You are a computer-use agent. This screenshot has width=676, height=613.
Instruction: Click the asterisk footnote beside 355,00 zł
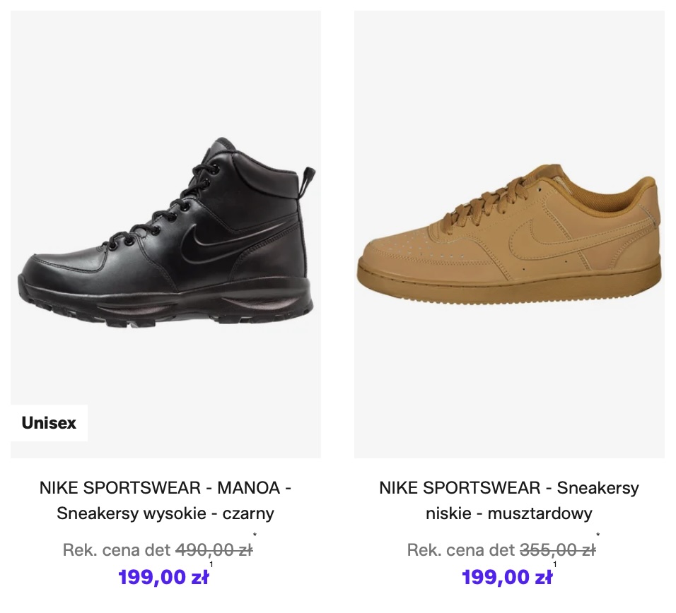click(598, 536)
